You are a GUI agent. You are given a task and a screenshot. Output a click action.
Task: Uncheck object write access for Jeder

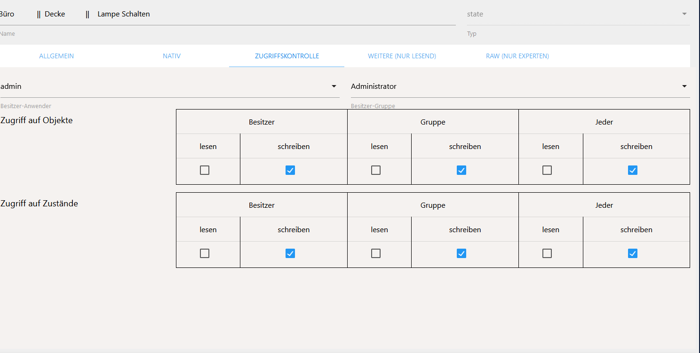(x=633, y=170)
